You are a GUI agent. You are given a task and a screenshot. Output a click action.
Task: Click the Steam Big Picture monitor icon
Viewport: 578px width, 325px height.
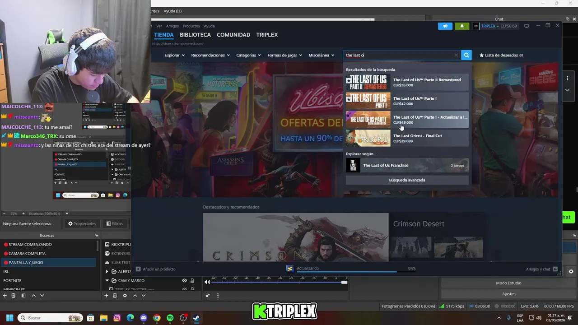(527, 26)
